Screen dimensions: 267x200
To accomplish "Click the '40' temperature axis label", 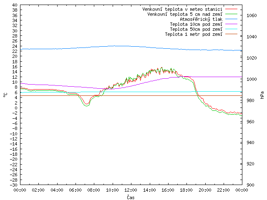I will tap(15, 5).
